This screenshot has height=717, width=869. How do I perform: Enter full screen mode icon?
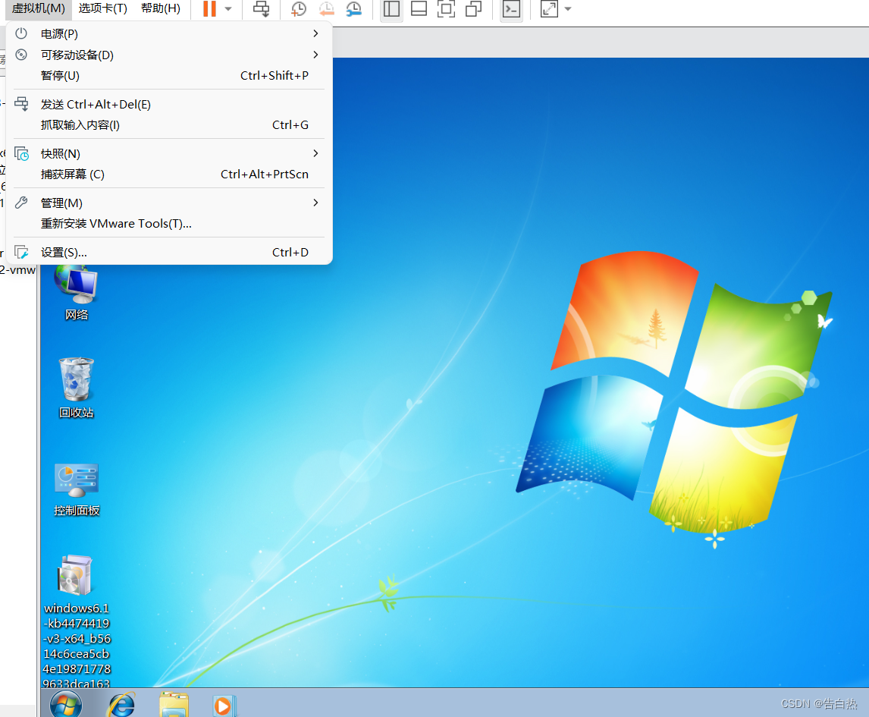click(x=446, y=9)
